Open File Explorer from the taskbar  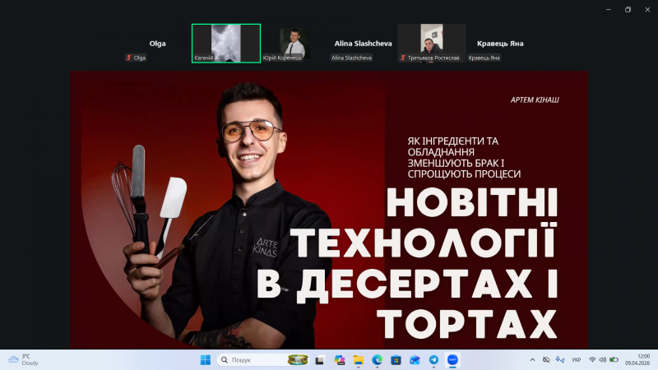(x=359, y=360)
